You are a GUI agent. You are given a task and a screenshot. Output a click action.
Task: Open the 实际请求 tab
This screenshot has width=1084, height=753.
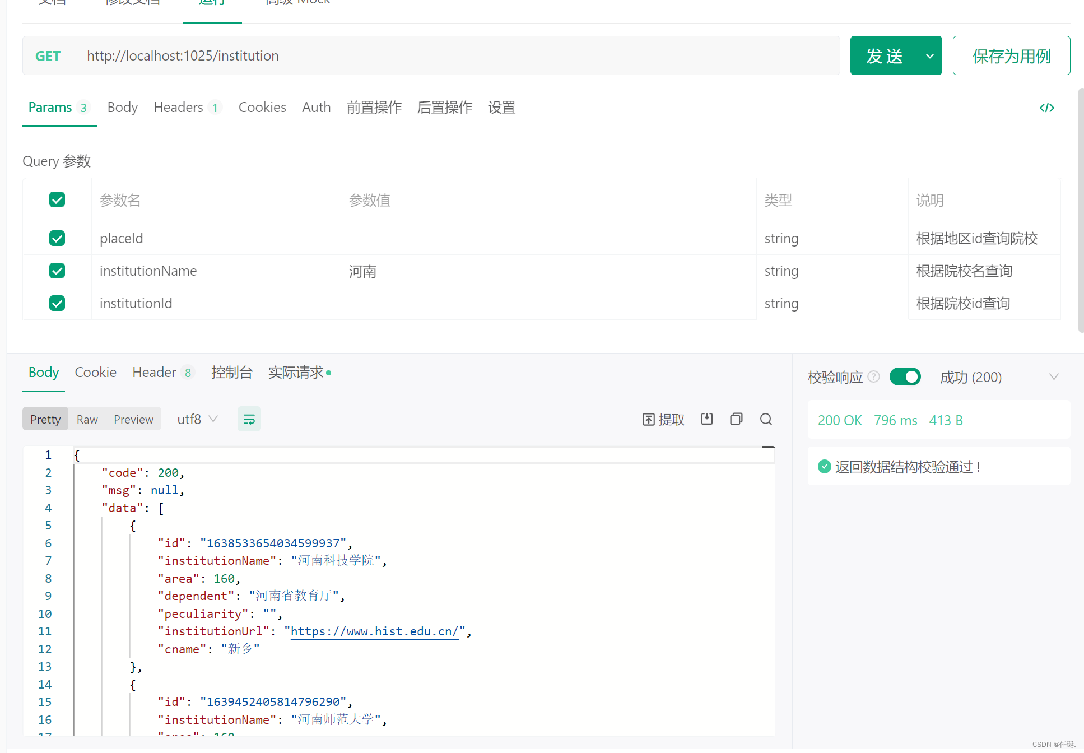pos(300,373)
